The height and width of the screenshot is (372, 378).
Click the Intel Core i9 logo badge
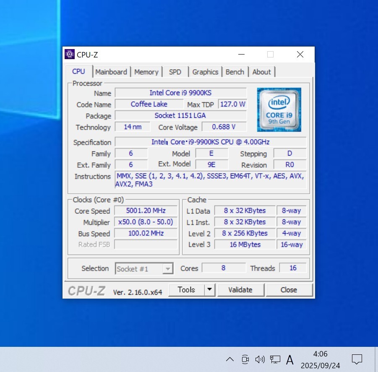click(x=279, y=110)
